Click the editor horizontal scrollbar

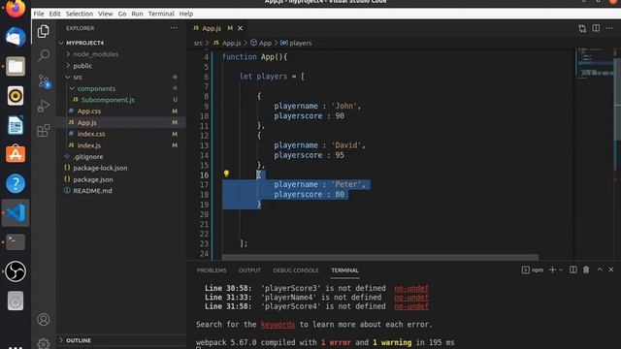[x=379, y=257]
